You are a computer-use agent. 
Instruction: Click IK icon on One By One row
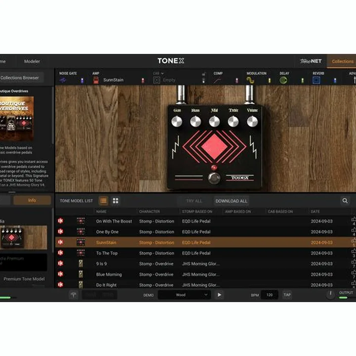[60, 231]
